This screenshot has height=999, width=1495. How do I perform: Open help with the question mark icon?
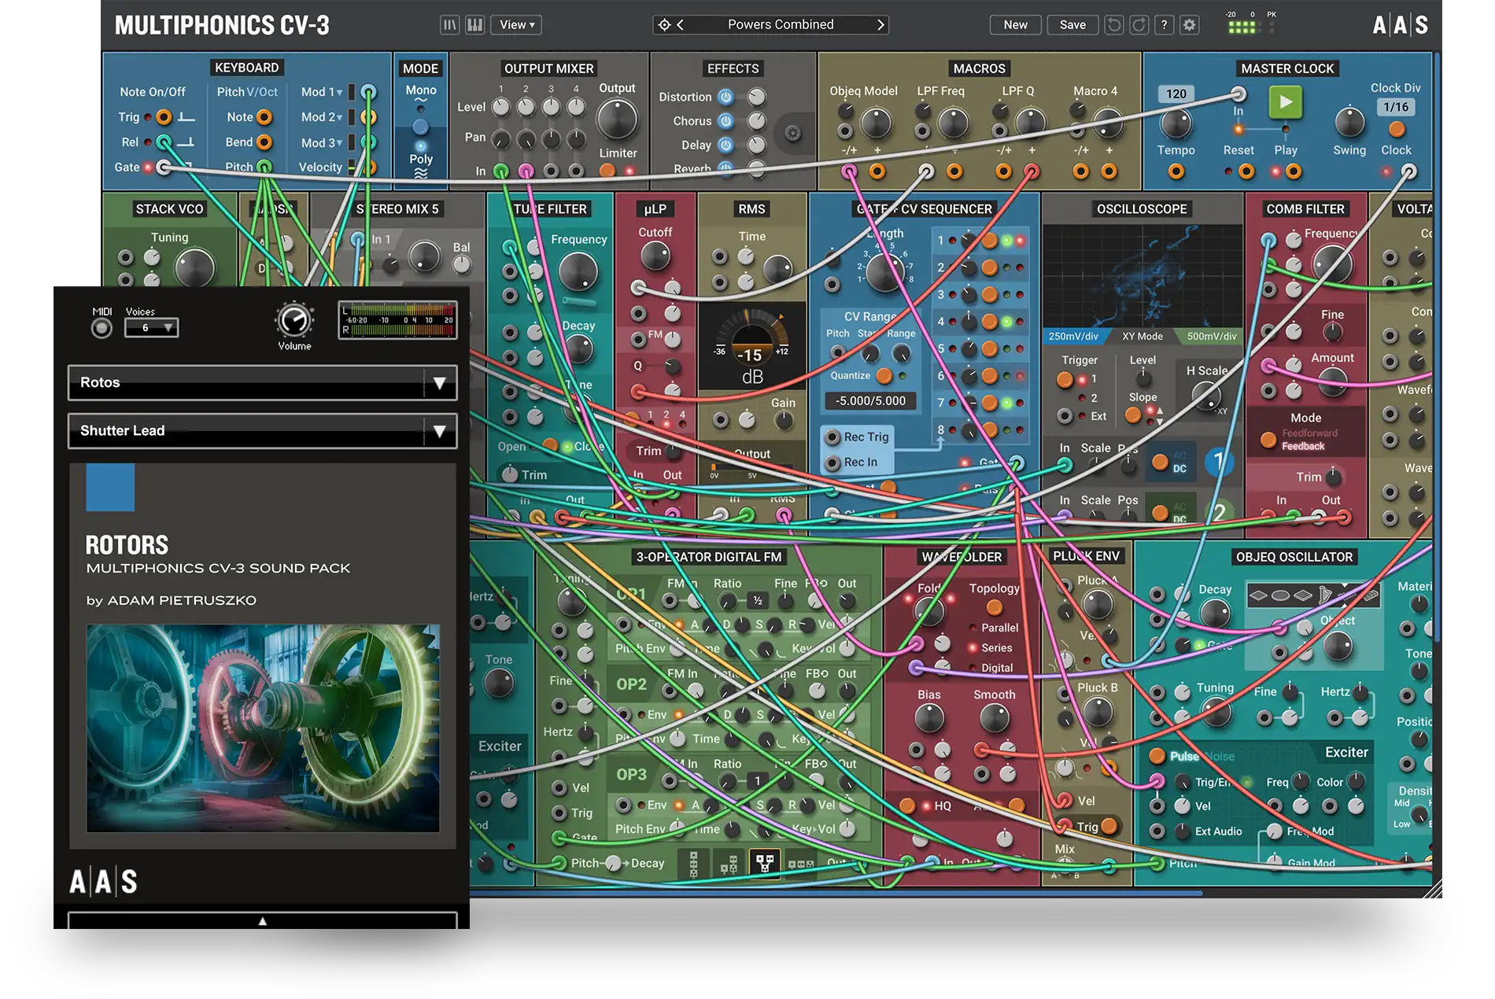click(x=1164, y=25)
